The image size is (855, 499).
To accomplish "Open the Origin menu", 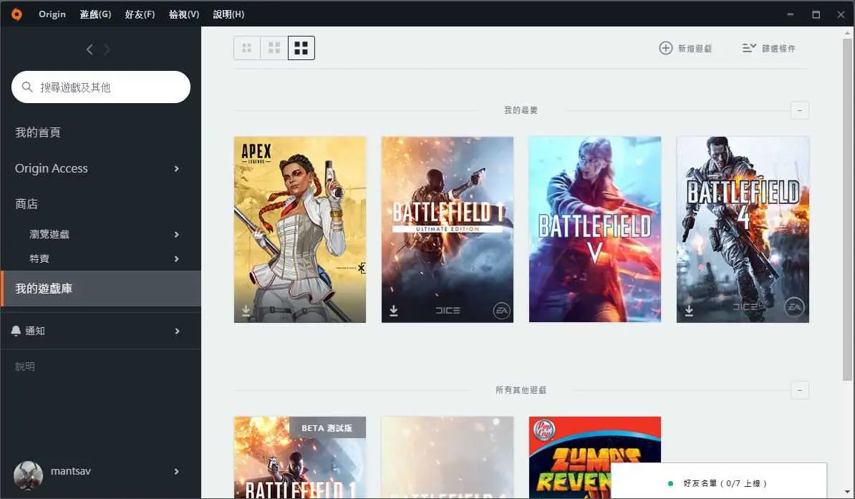I will (52, 14).
